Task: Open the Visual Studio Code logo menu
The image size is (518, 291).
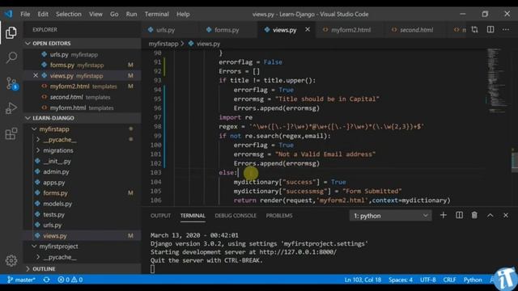Action: (8, 15)
